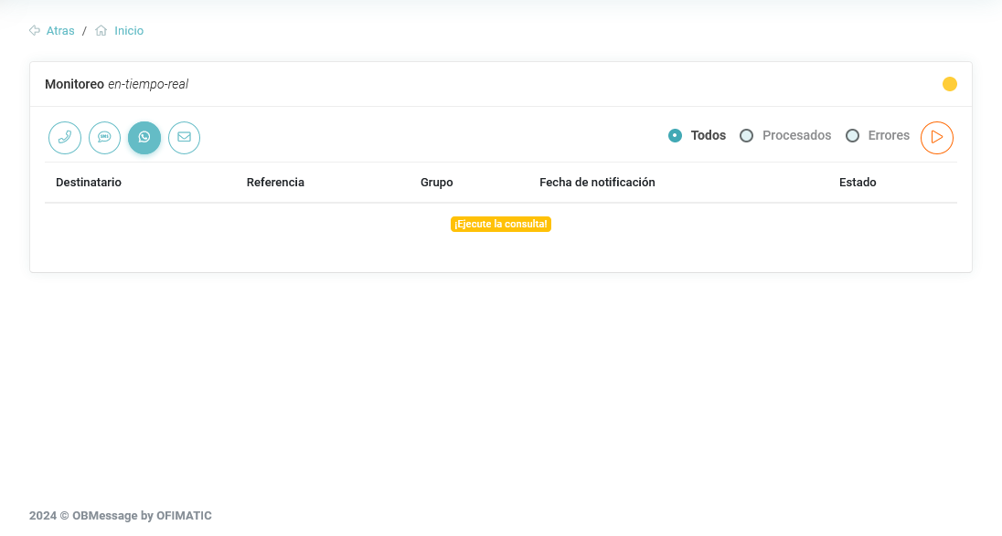
Task: Select the phone call channel icon
Action: pyautogui.click(x=65, y=137)
